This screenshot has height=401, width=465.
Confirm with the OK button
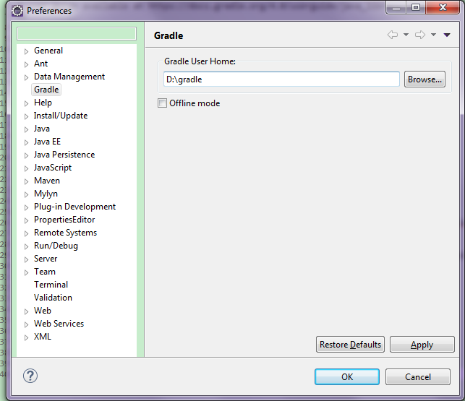point(347,377)
